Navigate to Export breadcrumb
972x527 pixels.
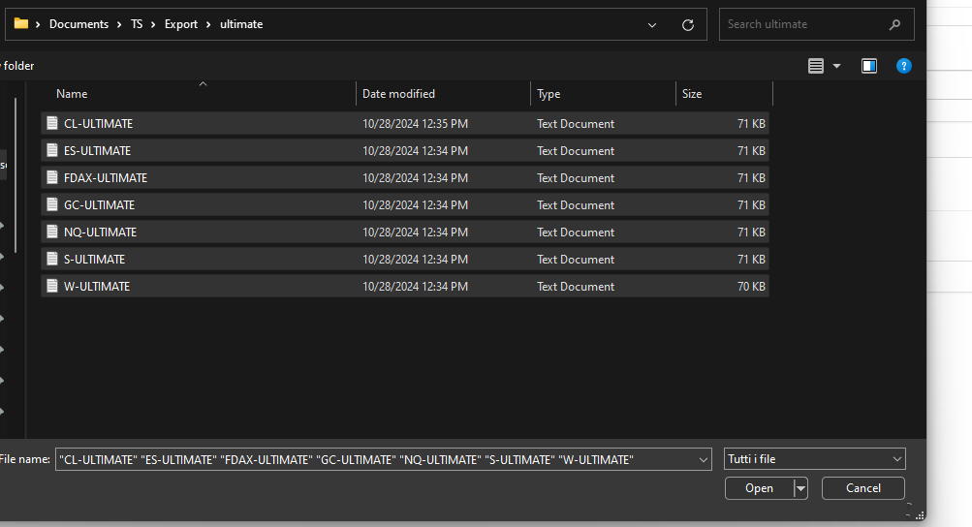[181, 24]
